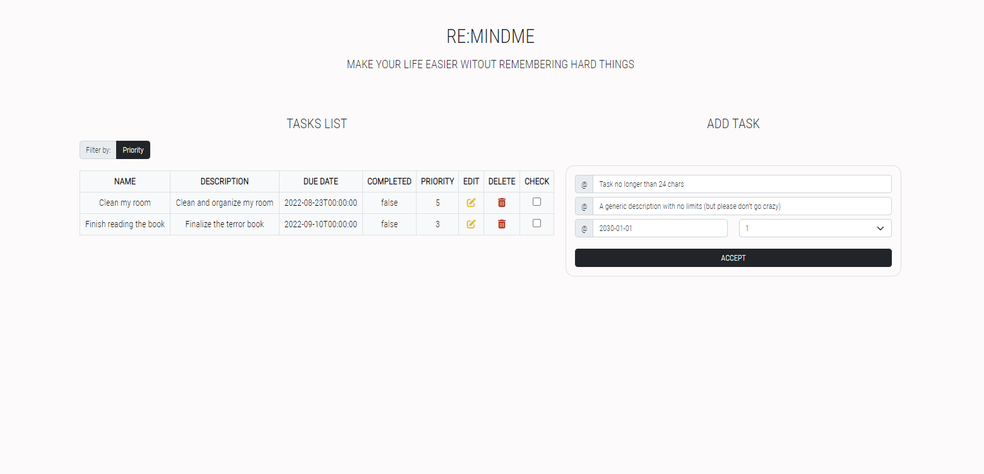
Task: Click the DUE DATE column header
Action: (321, 182)
